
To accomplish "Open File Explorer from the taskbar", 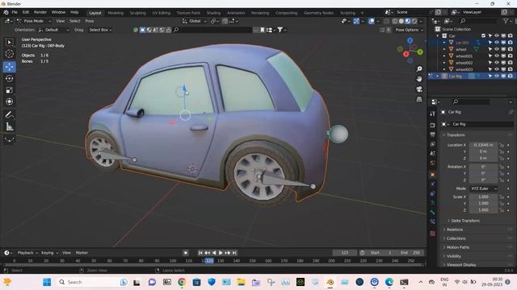I will click(x=241, y=282).
